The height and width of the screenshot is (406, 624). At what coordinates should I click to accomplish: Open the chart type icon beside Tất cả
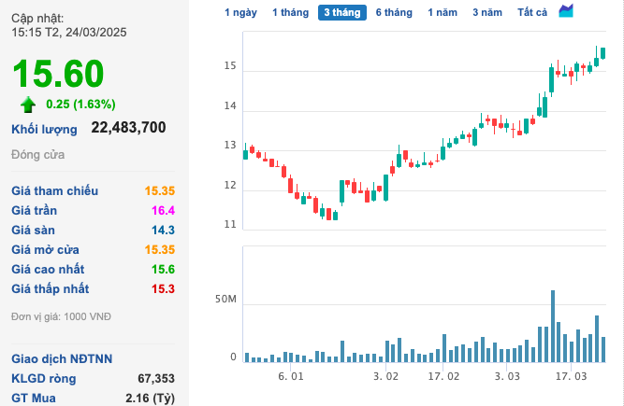[x=566, y=11]
